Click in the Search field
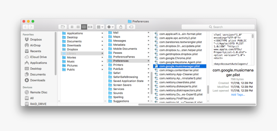This screenshot has height=131, width=277. click(218, 27)
